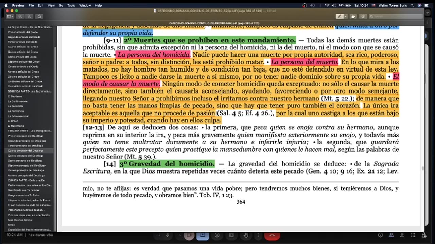435x244 pixels.
Task: Select 'Cuarto precepto del Decálogo' entry
Action: [26, 150]
